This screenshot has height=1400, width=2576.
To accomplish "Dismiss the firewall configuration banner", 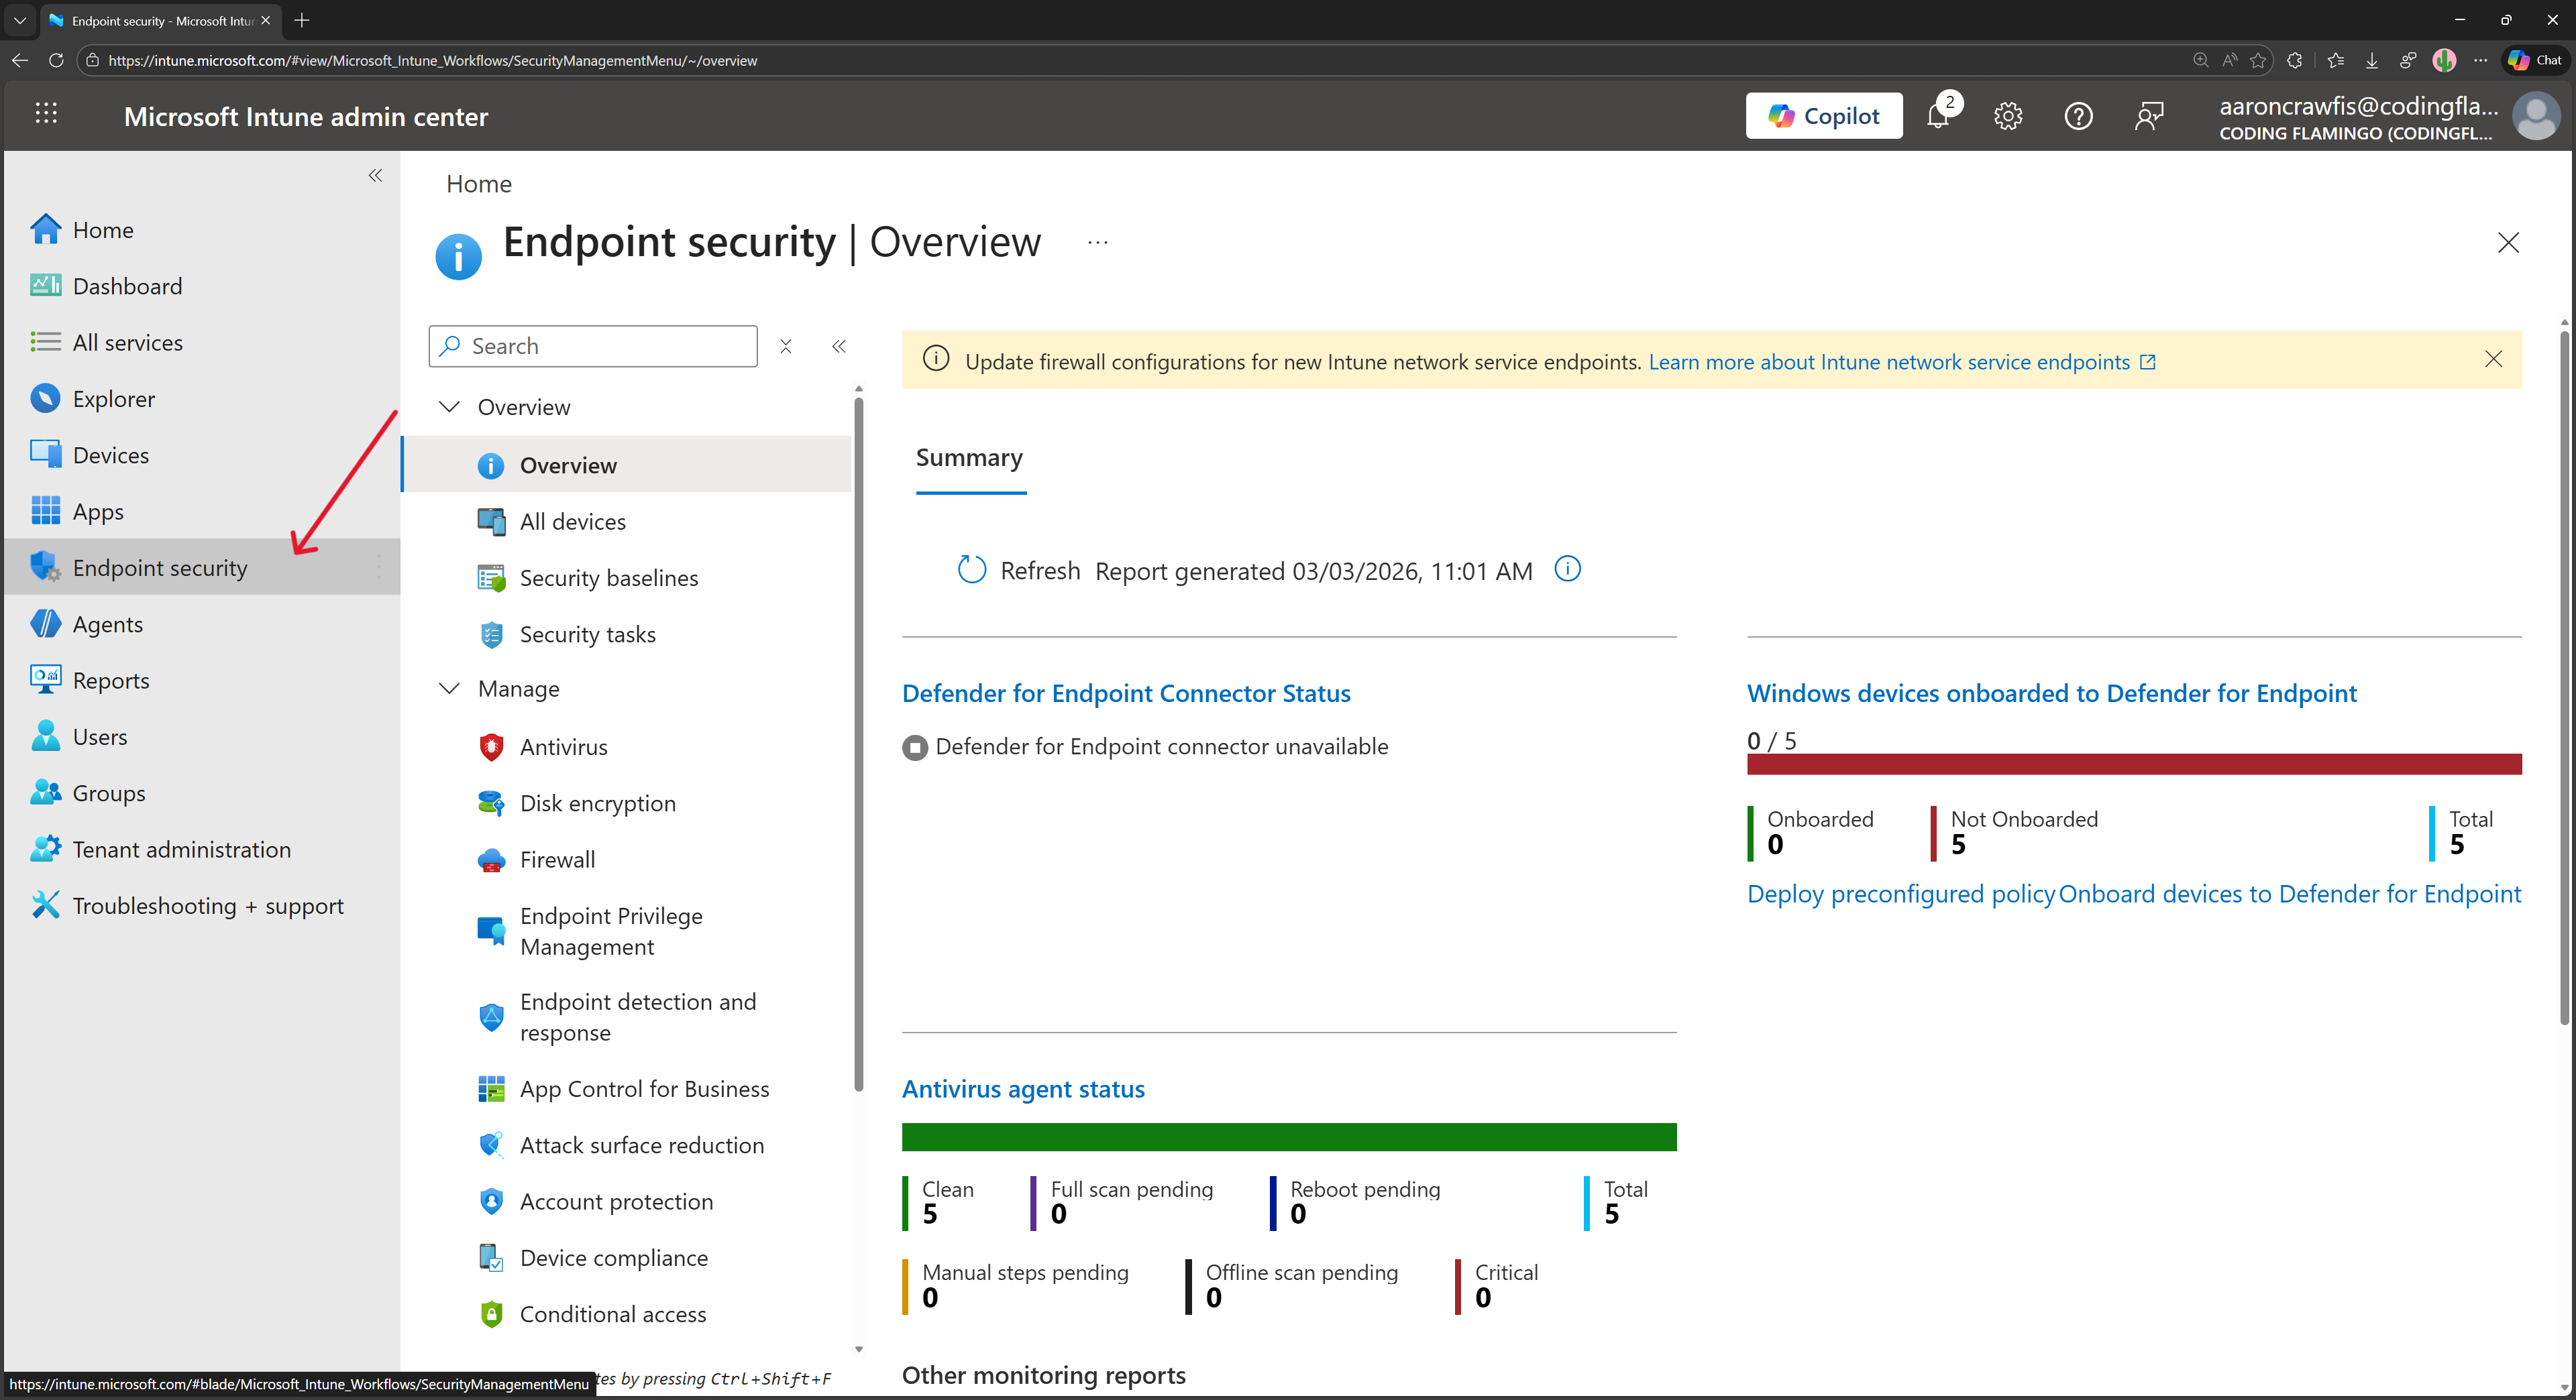I will (2493, 359).
